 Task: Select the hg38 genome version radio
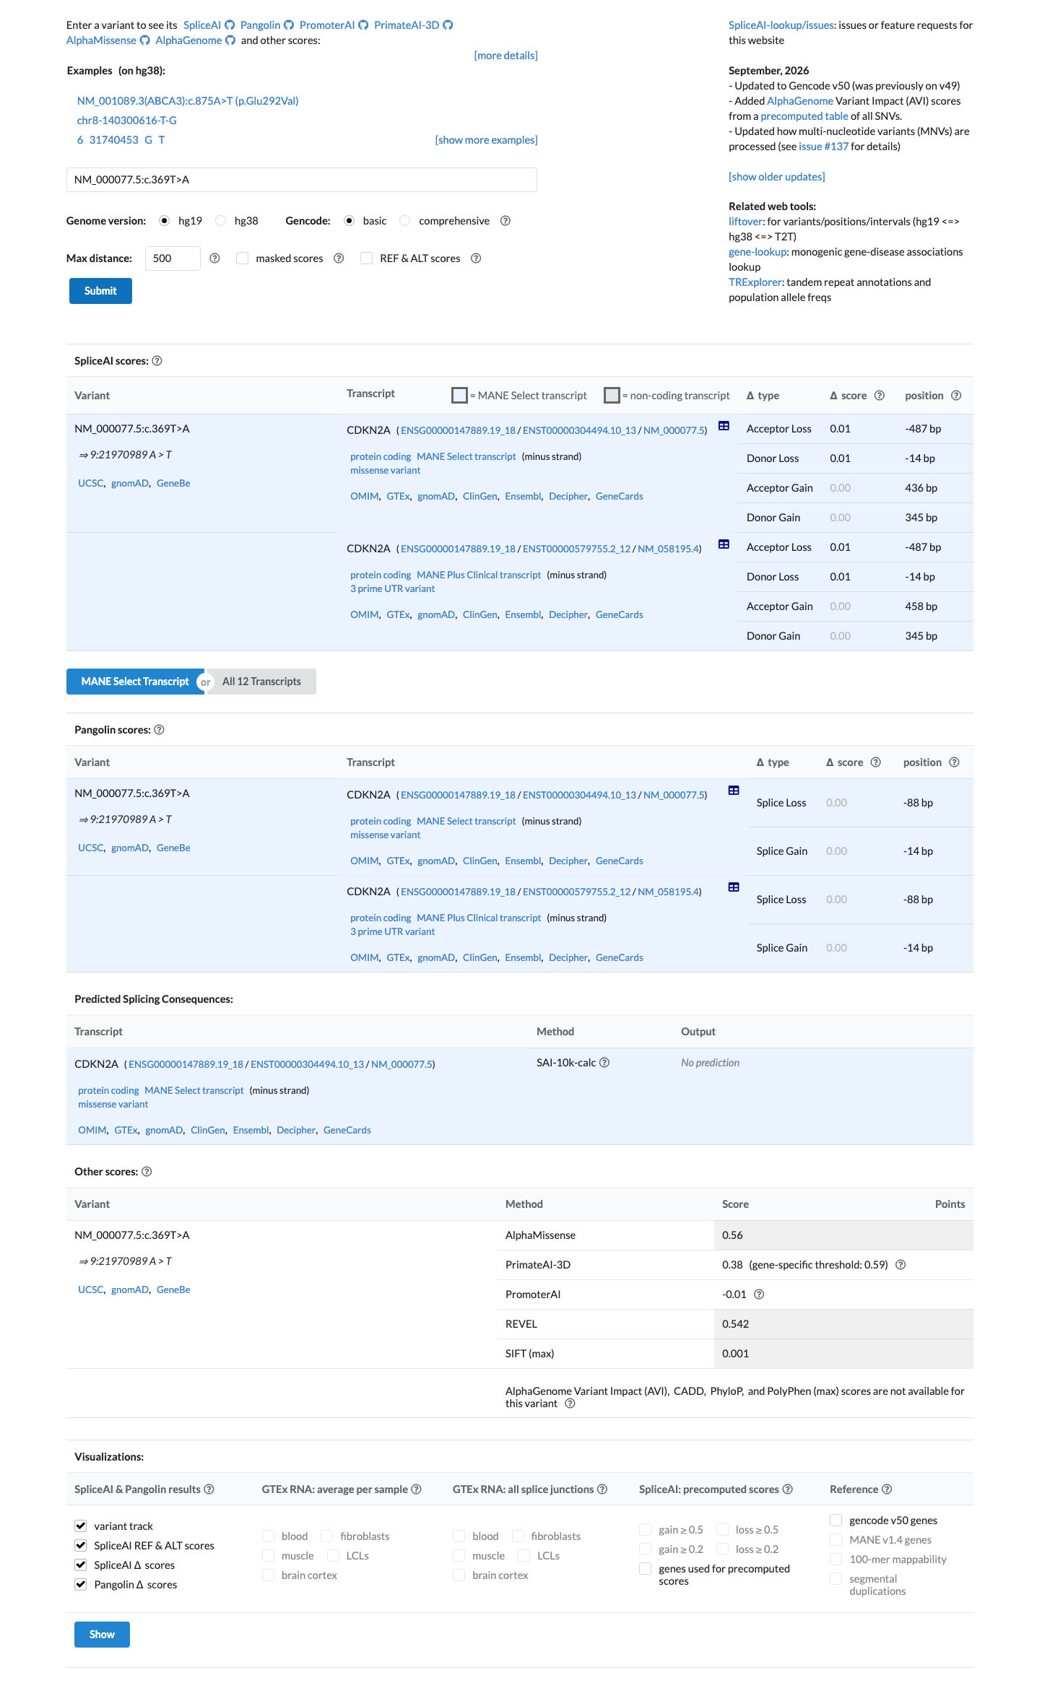pos(221,221)
